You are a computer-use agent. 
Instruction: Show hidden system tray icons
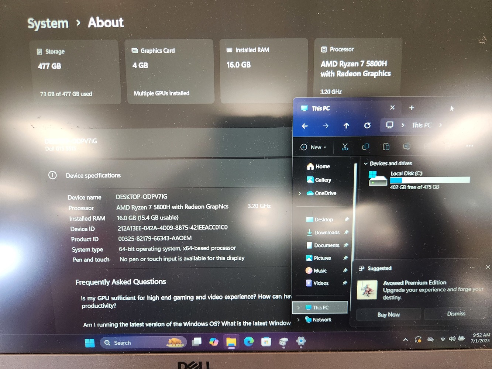pos(405,339)
